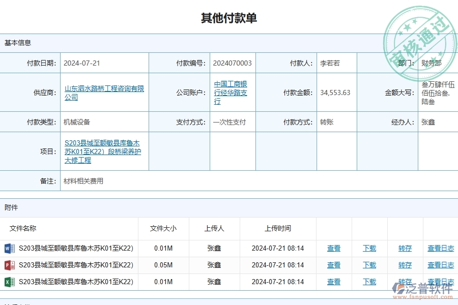Image resolution: width=458 pixels, height=305 pixels.
Task: Click 下载 on the first attachment row
Action: [x=369, y=248]
